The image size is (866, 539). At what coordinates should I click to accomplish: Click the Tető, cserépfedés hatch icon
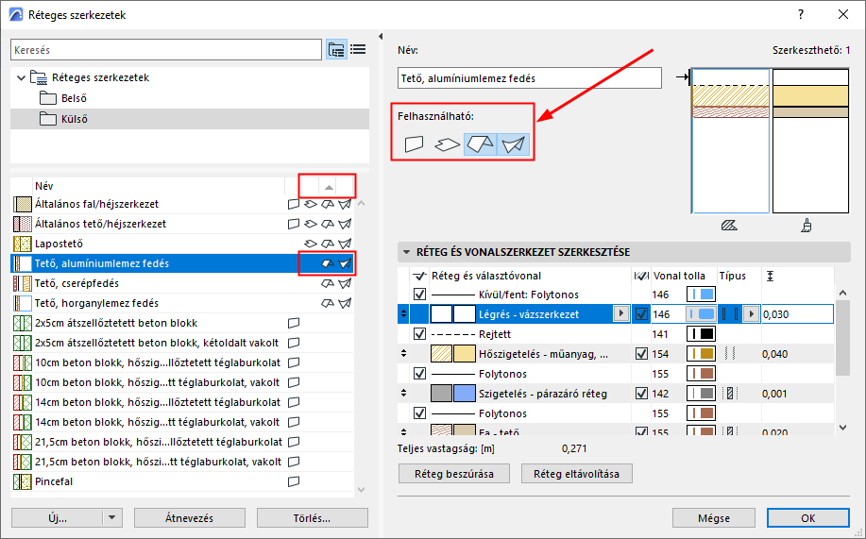[22, 283]
